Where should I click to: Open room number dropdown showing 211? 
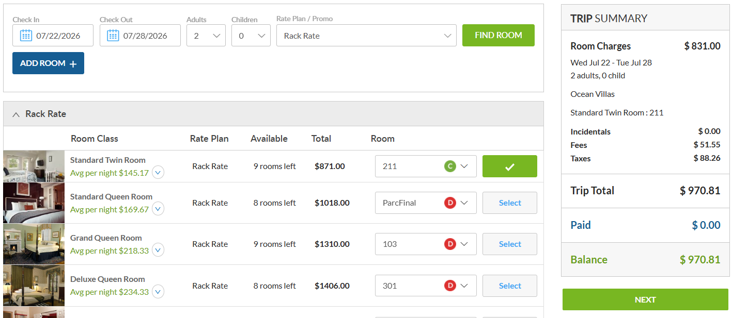point(426,166)
